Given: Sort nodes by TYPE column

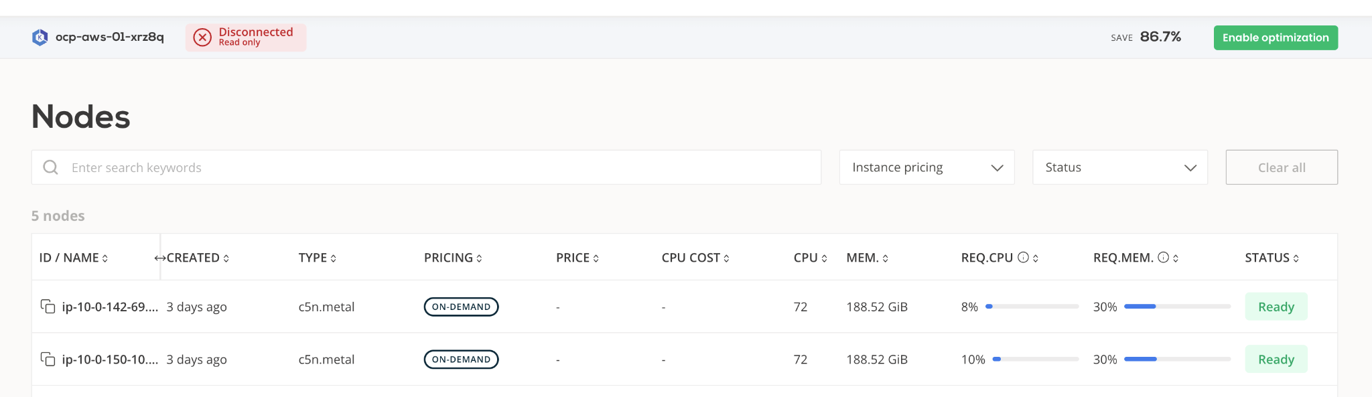Looking at the screenshot, I should [x=317, y=258].
